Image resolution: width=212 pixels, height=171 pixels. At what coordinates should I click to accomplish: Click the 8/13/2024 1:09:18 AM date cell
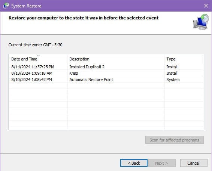[x=32, y=73]
